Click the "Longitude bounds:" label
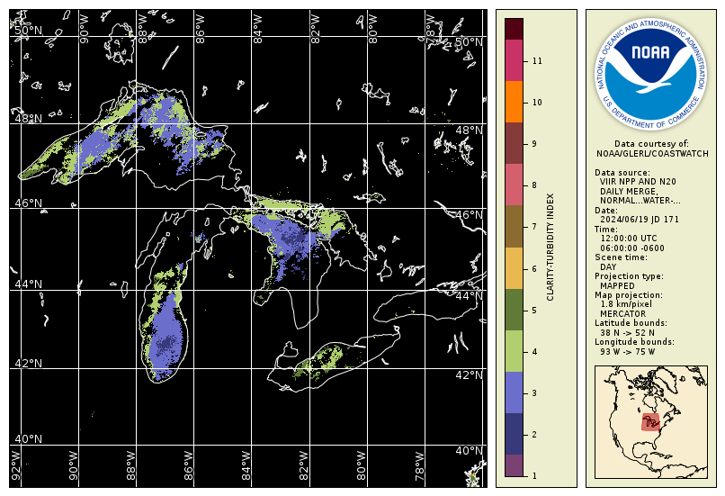Image resolution: width=725 pixels, height=496 pixels. pos(634,342)
